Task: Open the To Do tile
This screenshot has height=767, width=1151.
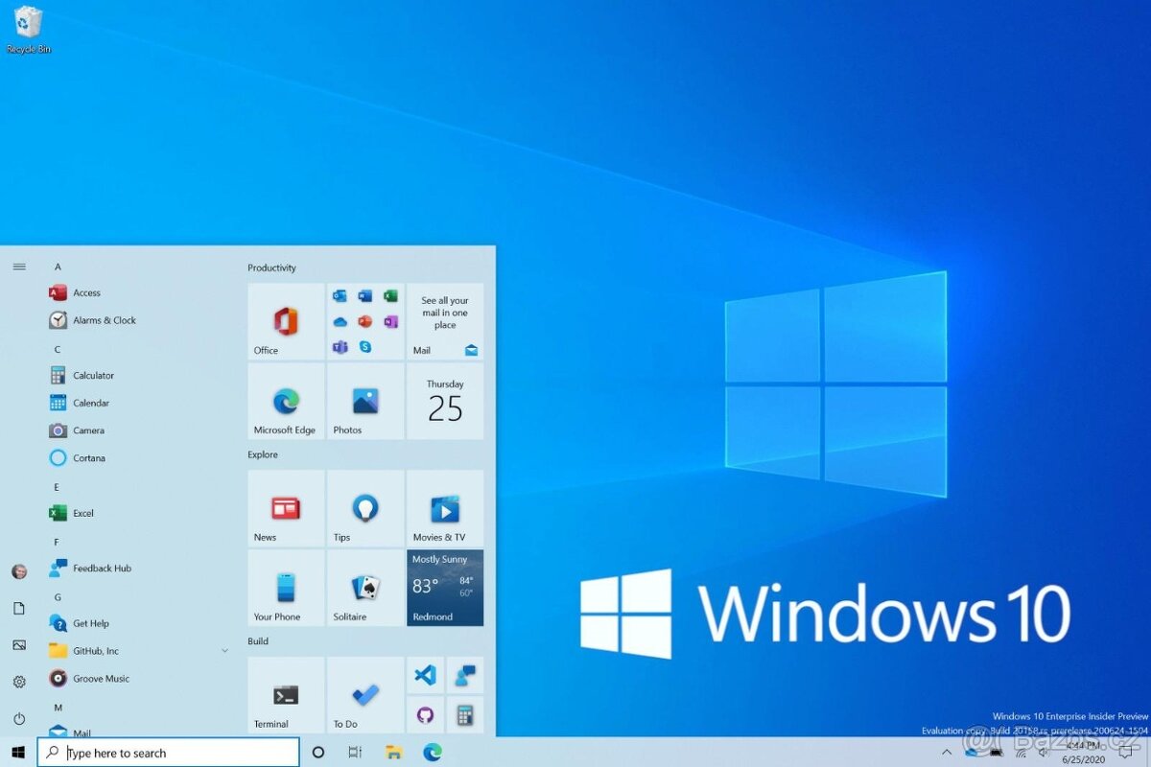Action: (364, 695)
